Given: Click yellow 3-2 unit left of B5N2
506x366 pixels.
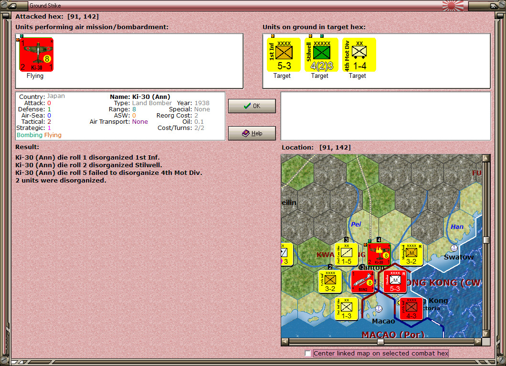Looking at the screenshot, I should pos(330,282).
